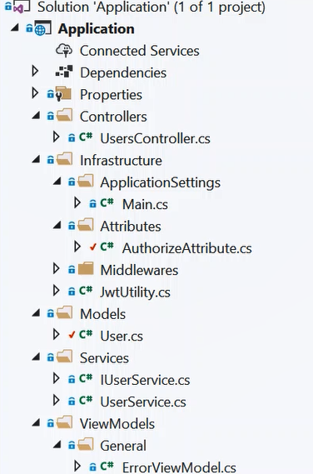Select the Main.cs file name
This screenshot has height=474, width=313.
[x=145, y=204]
